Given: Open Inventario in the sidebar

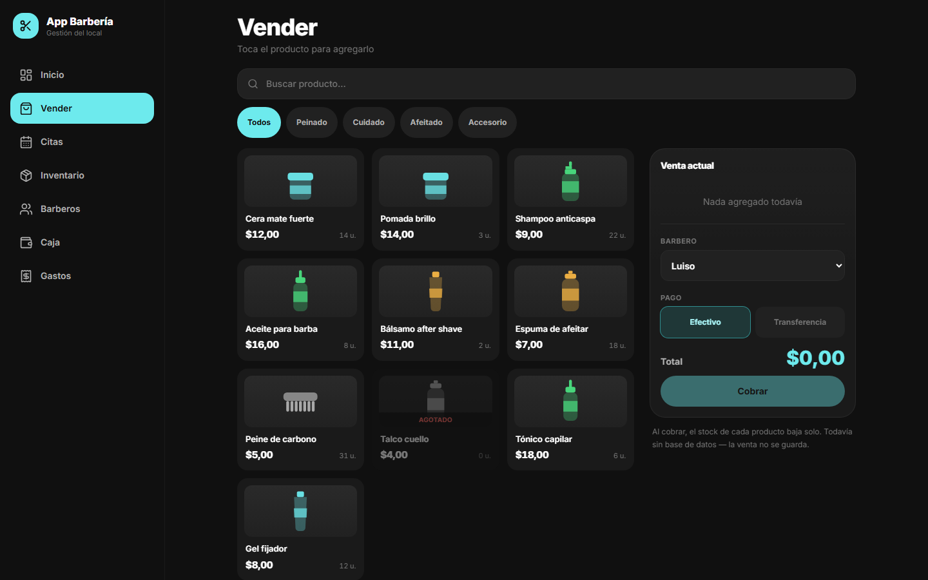Looking at the screenshot, I should (82, 175).
